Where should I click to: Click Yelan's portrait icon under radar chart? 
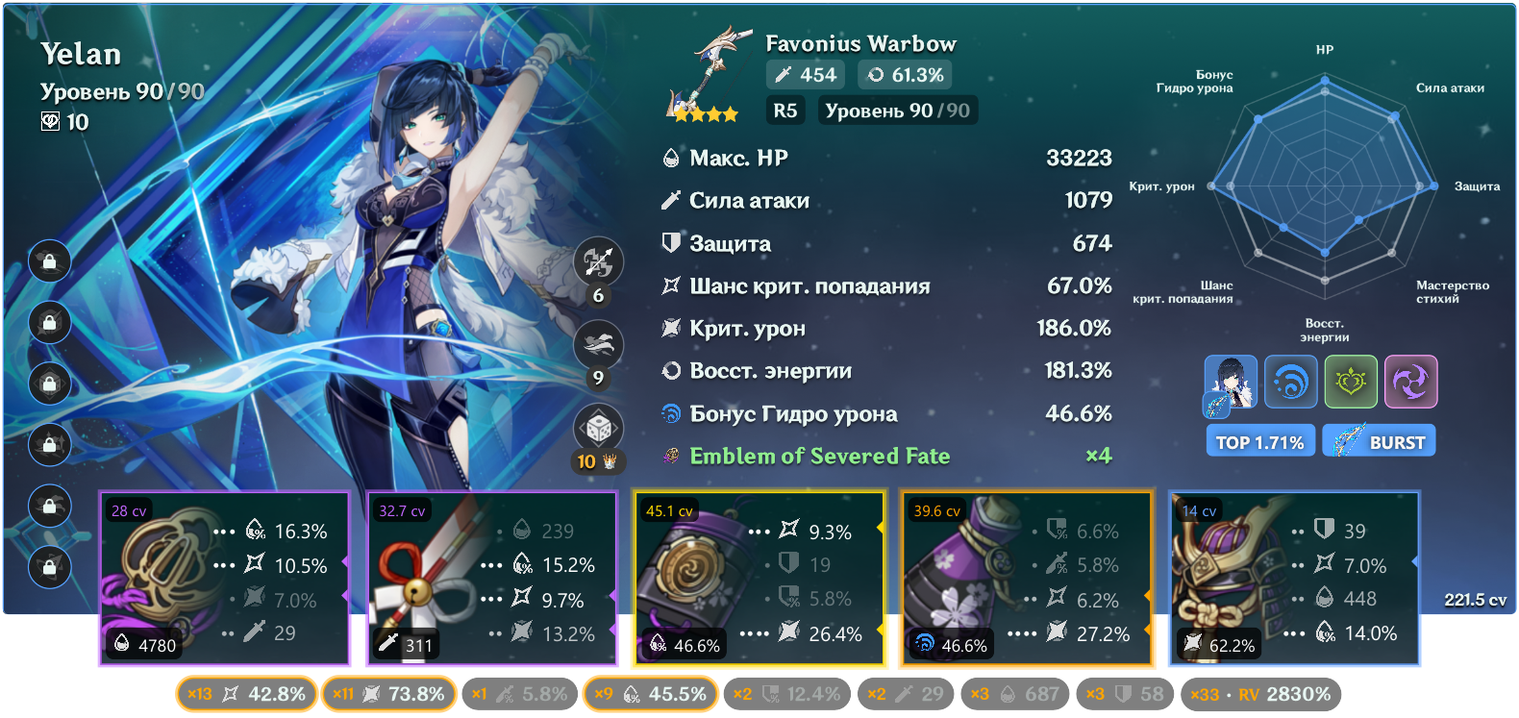(1231, 382)
